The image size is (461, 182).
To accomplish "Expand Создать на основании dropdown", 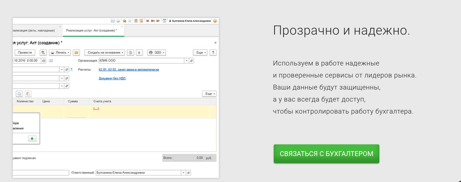I will pyautogui.click(x=104, y=53).
